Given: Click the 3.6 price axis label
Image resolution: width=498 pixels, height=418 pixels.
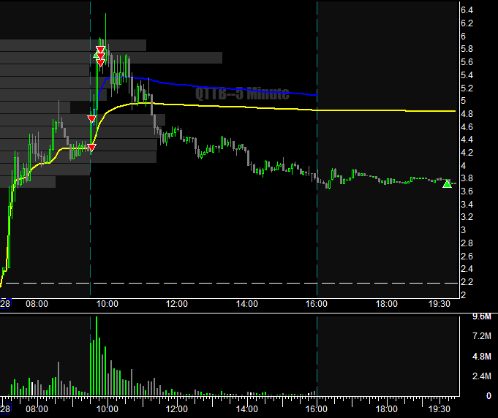Looking at the screenshot, I should (x=467, y=191).
